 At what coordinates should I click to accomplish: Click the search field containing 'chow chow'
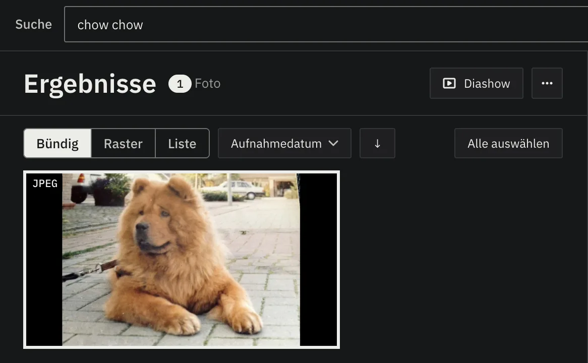tap(326, 24)
